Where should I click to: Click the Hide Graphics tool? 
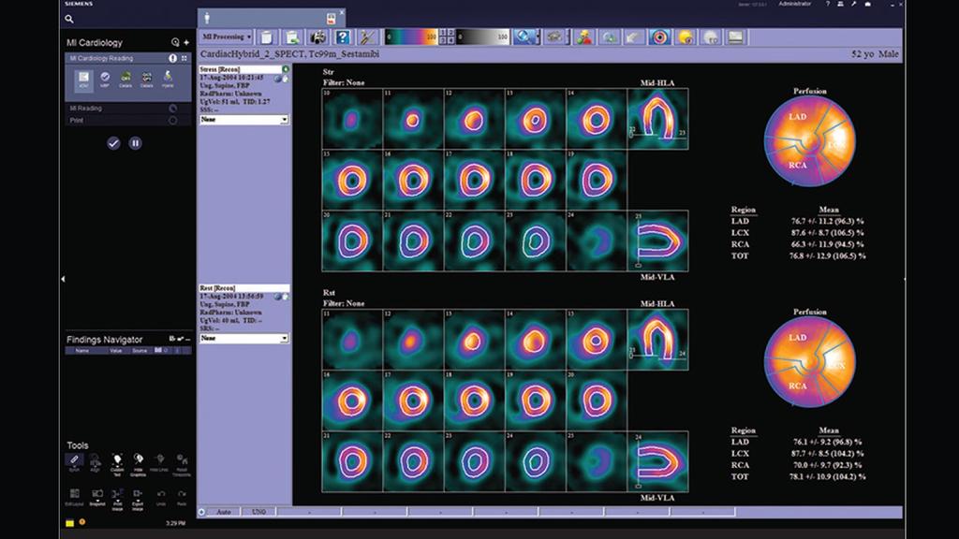click(x=139, y=459)
